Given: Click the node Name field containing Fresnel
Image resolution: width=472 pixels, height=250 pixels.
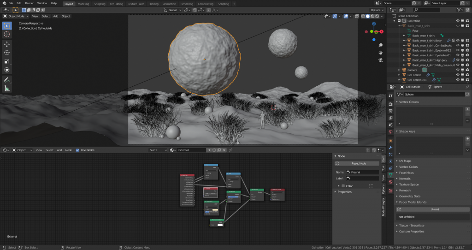Looking at the screenshot, I should click(x=362, y=173).
